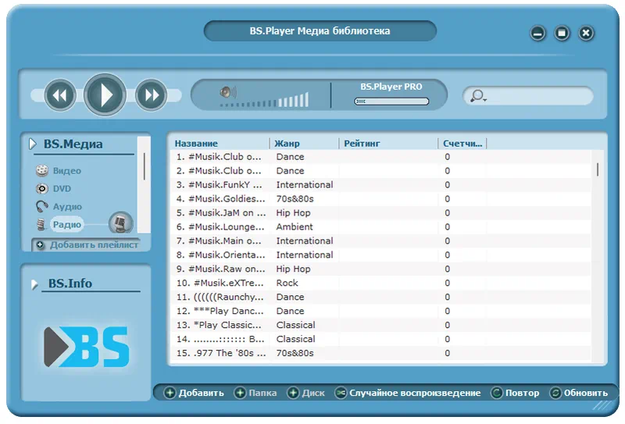Viewport: 625px width, 424px height.
Task: Close the media library window
Action: pos(586,33)
